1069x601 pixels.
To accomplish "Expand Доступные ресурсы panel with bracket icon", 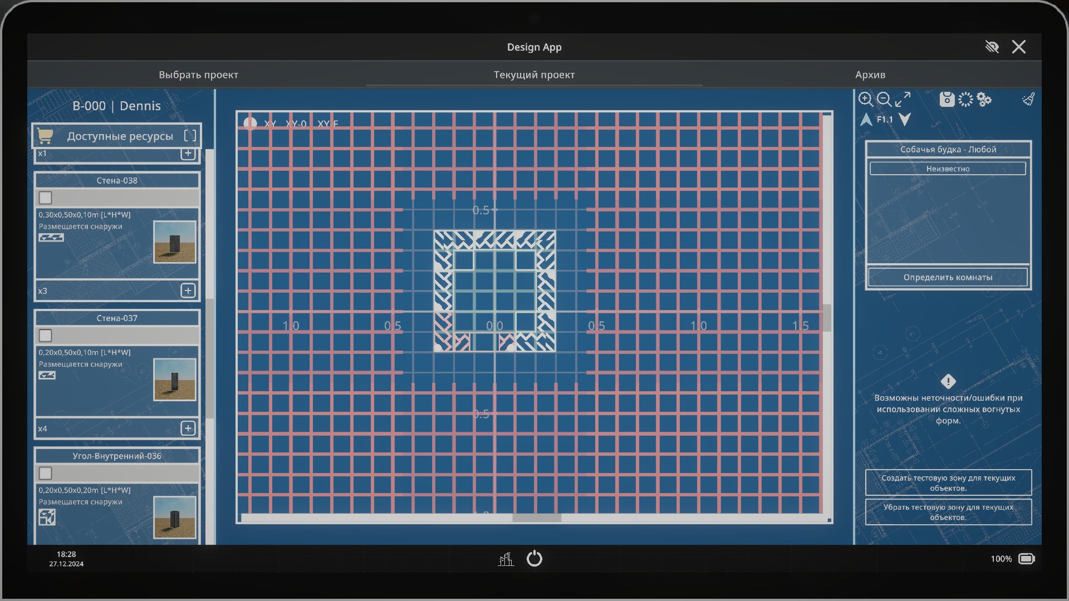I will pos(190,136).
